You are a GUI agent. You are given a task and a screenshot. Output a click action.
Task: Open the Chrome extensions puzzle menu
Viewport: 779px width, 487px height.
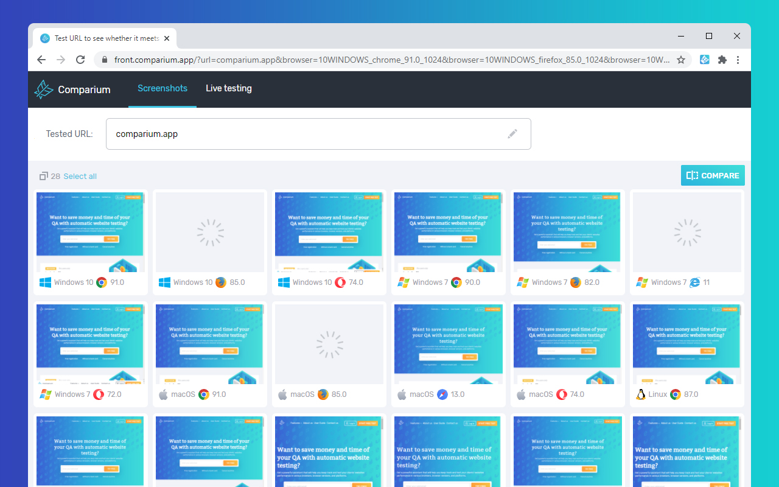pyautogui.click(x=722, y=60)
